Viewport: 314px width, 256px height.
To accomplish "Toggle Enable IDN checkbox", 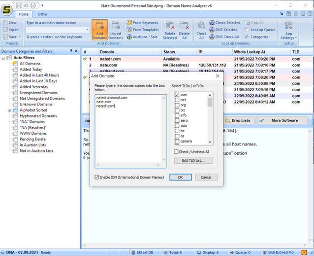I will [x=97, y=177].
